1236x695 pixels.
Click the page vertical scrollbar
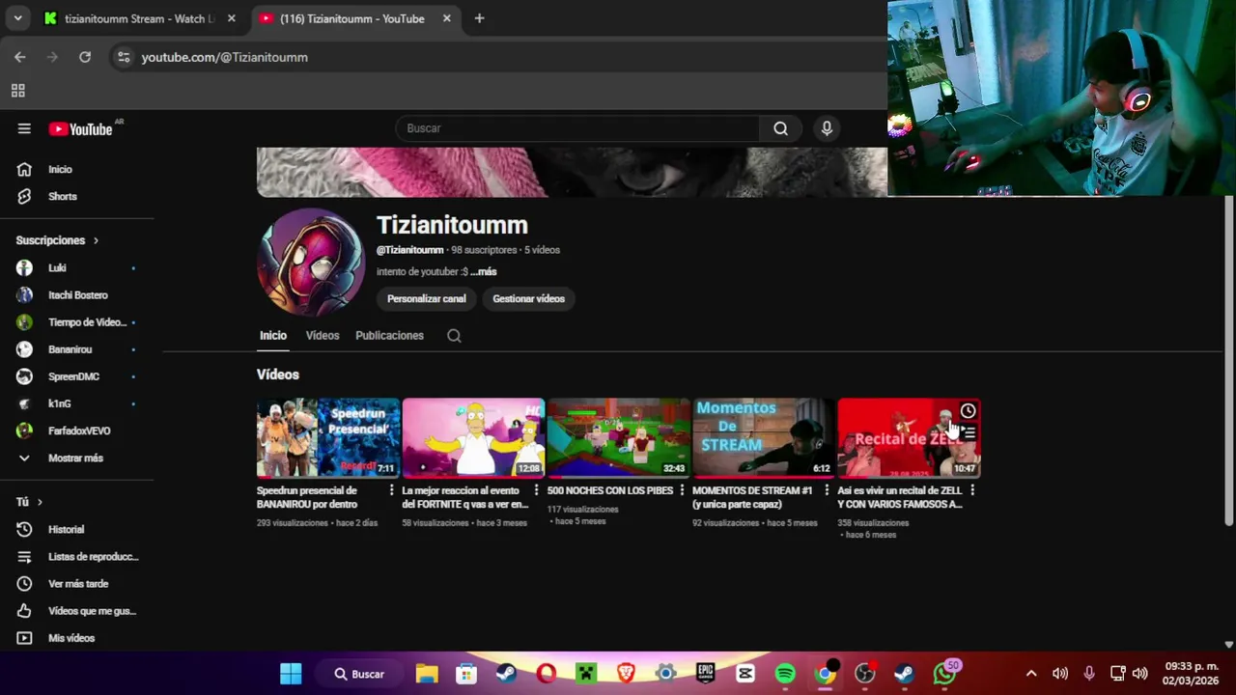(1228, 360)
